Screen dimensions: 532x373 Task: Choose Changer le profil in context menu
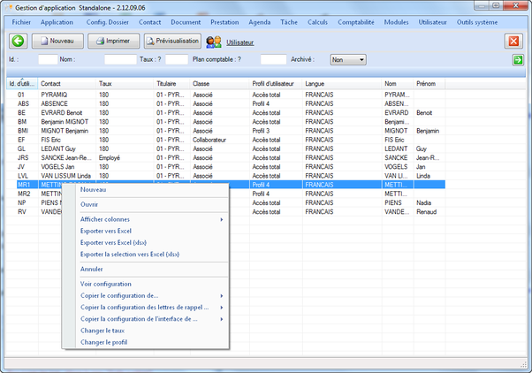[x=105, y=341]
